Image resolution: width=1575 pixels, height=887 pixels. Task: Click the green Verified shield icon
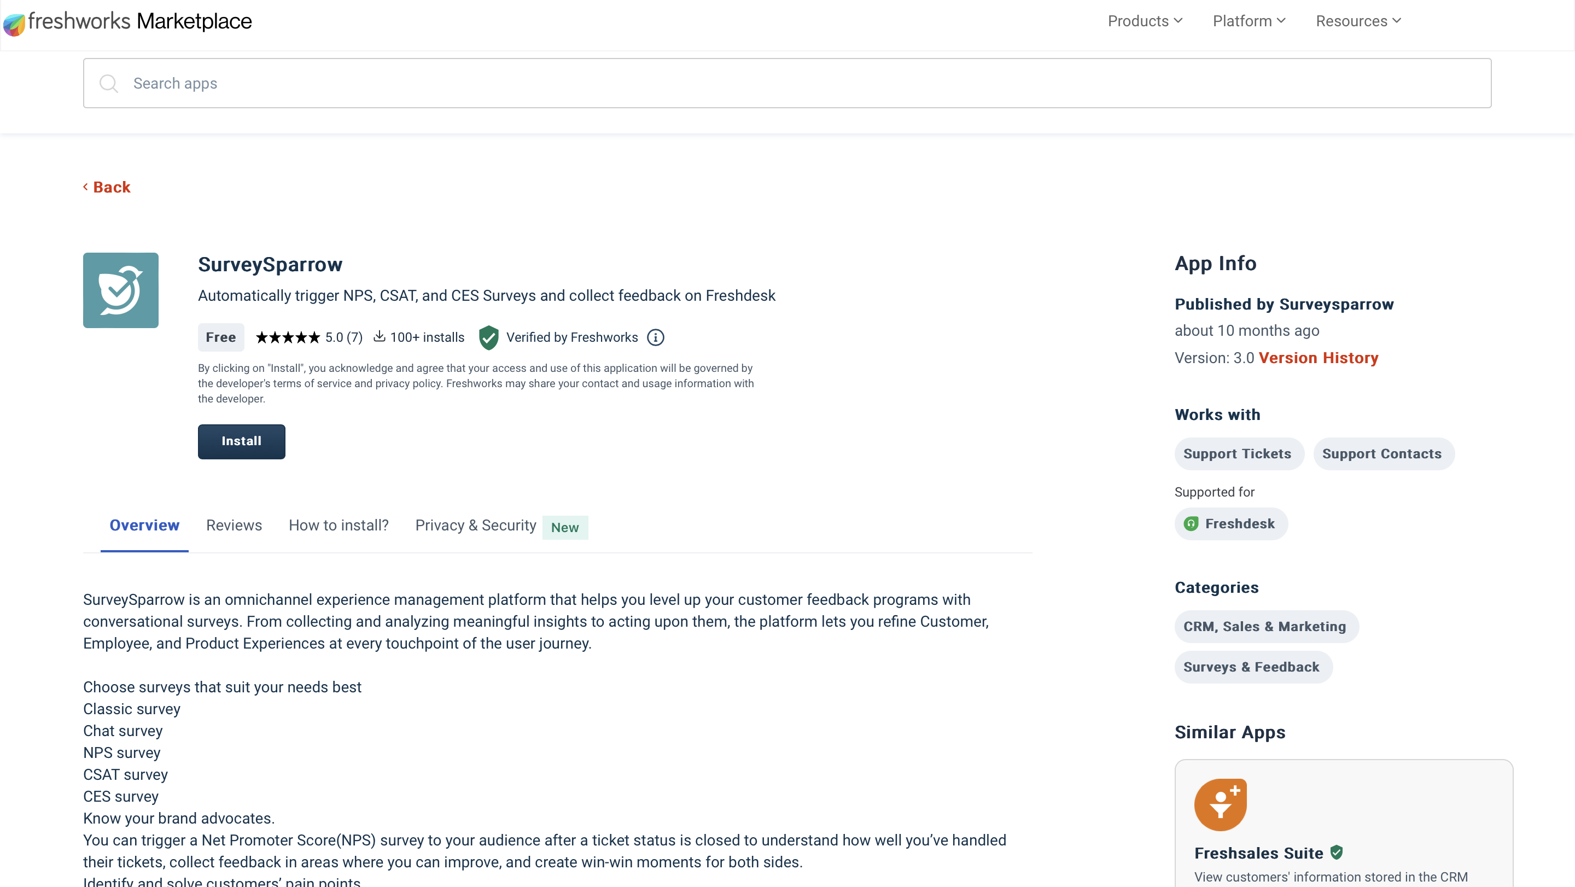click(488, 337)
